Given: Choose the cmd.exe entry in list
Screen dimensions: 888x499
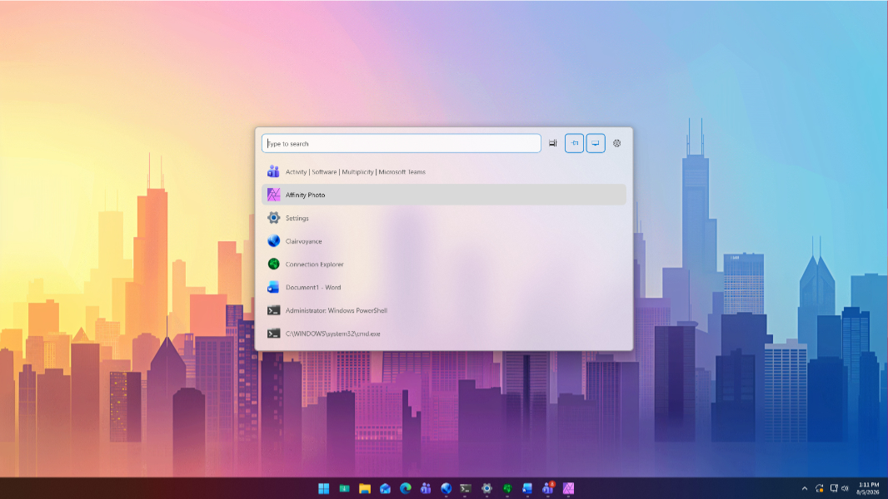Looking at the screenshot, I should point(444,334).
